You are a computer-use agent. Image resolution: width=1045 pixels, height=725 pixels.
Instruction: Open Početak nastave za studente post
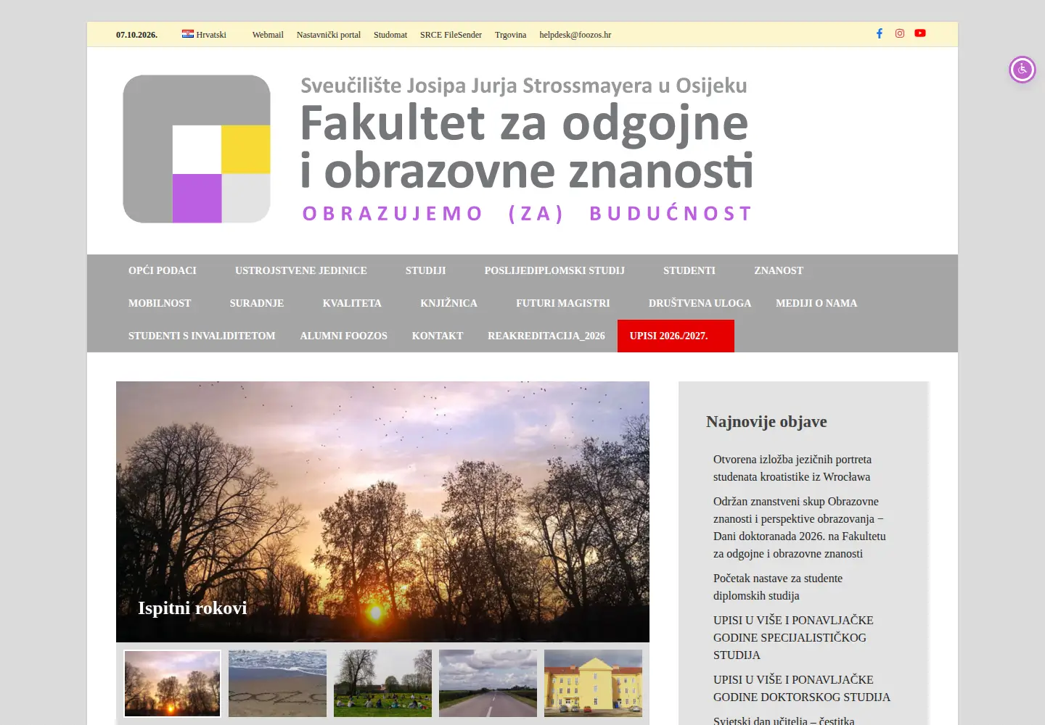coord(778,587)
